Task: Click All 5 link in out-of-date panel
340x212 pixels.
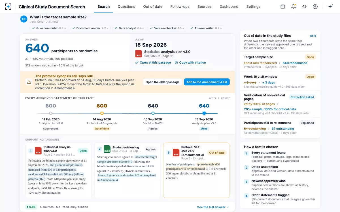Action: point(313,36)
